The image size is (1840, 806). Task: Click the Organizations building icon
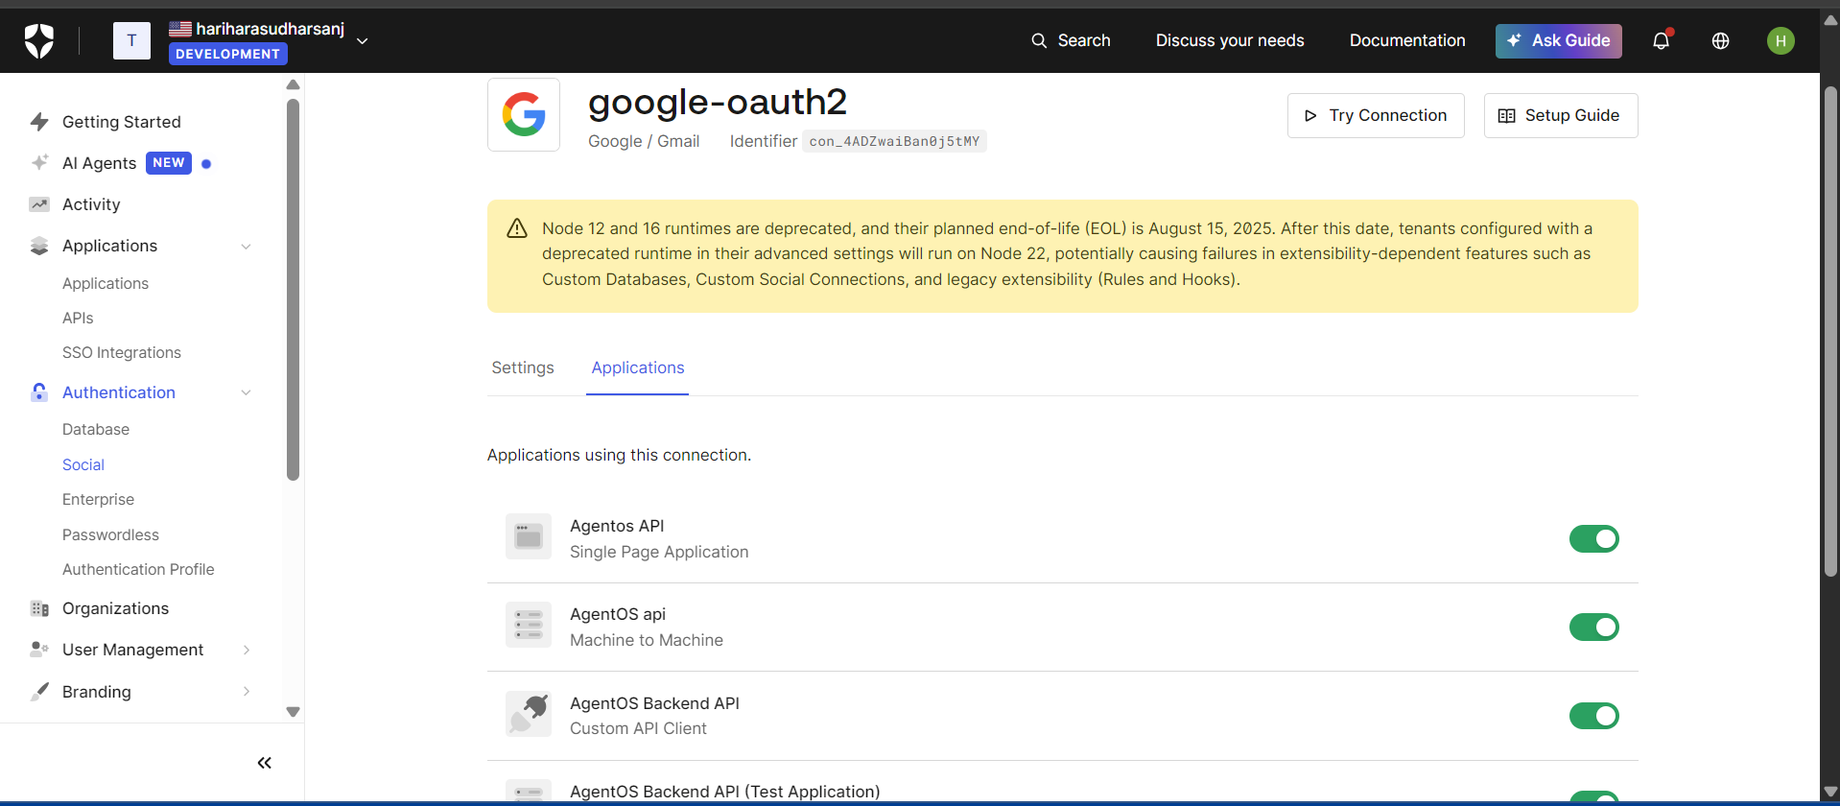coord(39,608)
